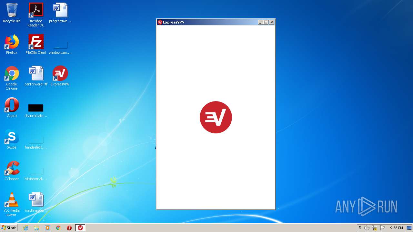This screenshot has height=232, width=413.
Task: Open Windows Explorer folder on taskbar
Action: pyautogui.click(x=36, y=228)
